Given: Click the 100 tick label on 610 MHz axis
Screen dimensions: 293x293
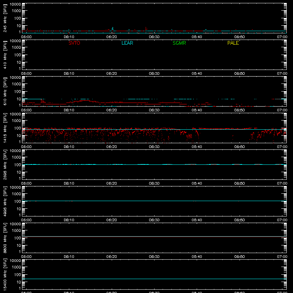Looking at the screenshot, I should [x=18, y=92].
